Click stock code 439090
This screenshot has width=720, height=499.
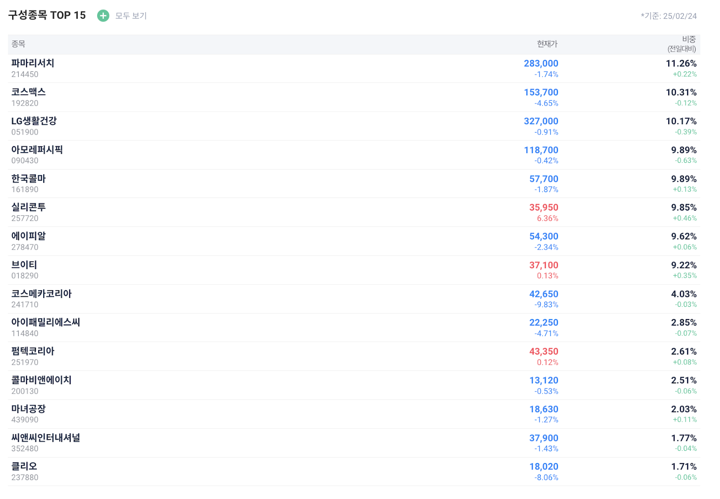[x=25, y=420]
